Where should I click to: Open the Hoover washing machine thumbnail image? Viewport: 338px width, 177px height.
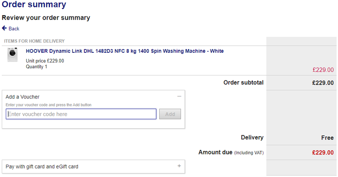pos(12,55)
